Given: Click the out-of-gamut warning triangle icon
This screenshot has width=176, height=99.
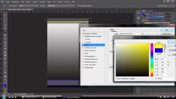Looking at the screenshot, I should click(164, 45).
